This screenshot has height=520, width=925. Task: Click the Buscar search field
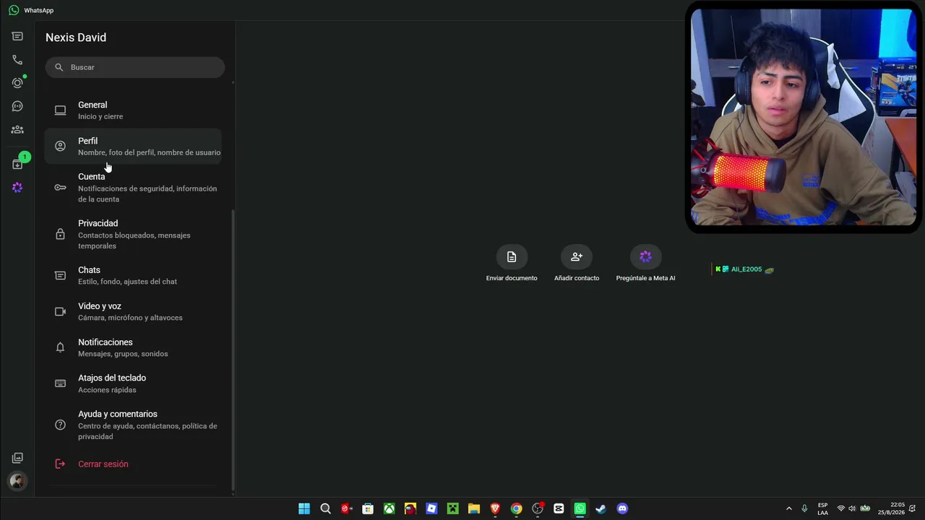(135, 67)
